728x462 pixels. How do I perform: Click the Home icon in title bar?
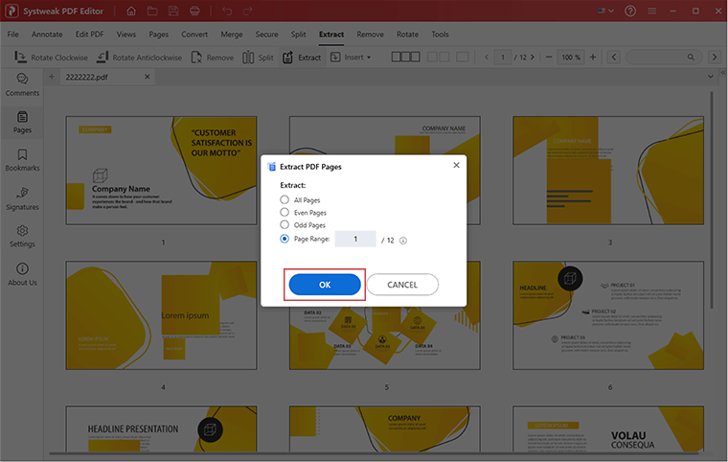tap(131, 11)
